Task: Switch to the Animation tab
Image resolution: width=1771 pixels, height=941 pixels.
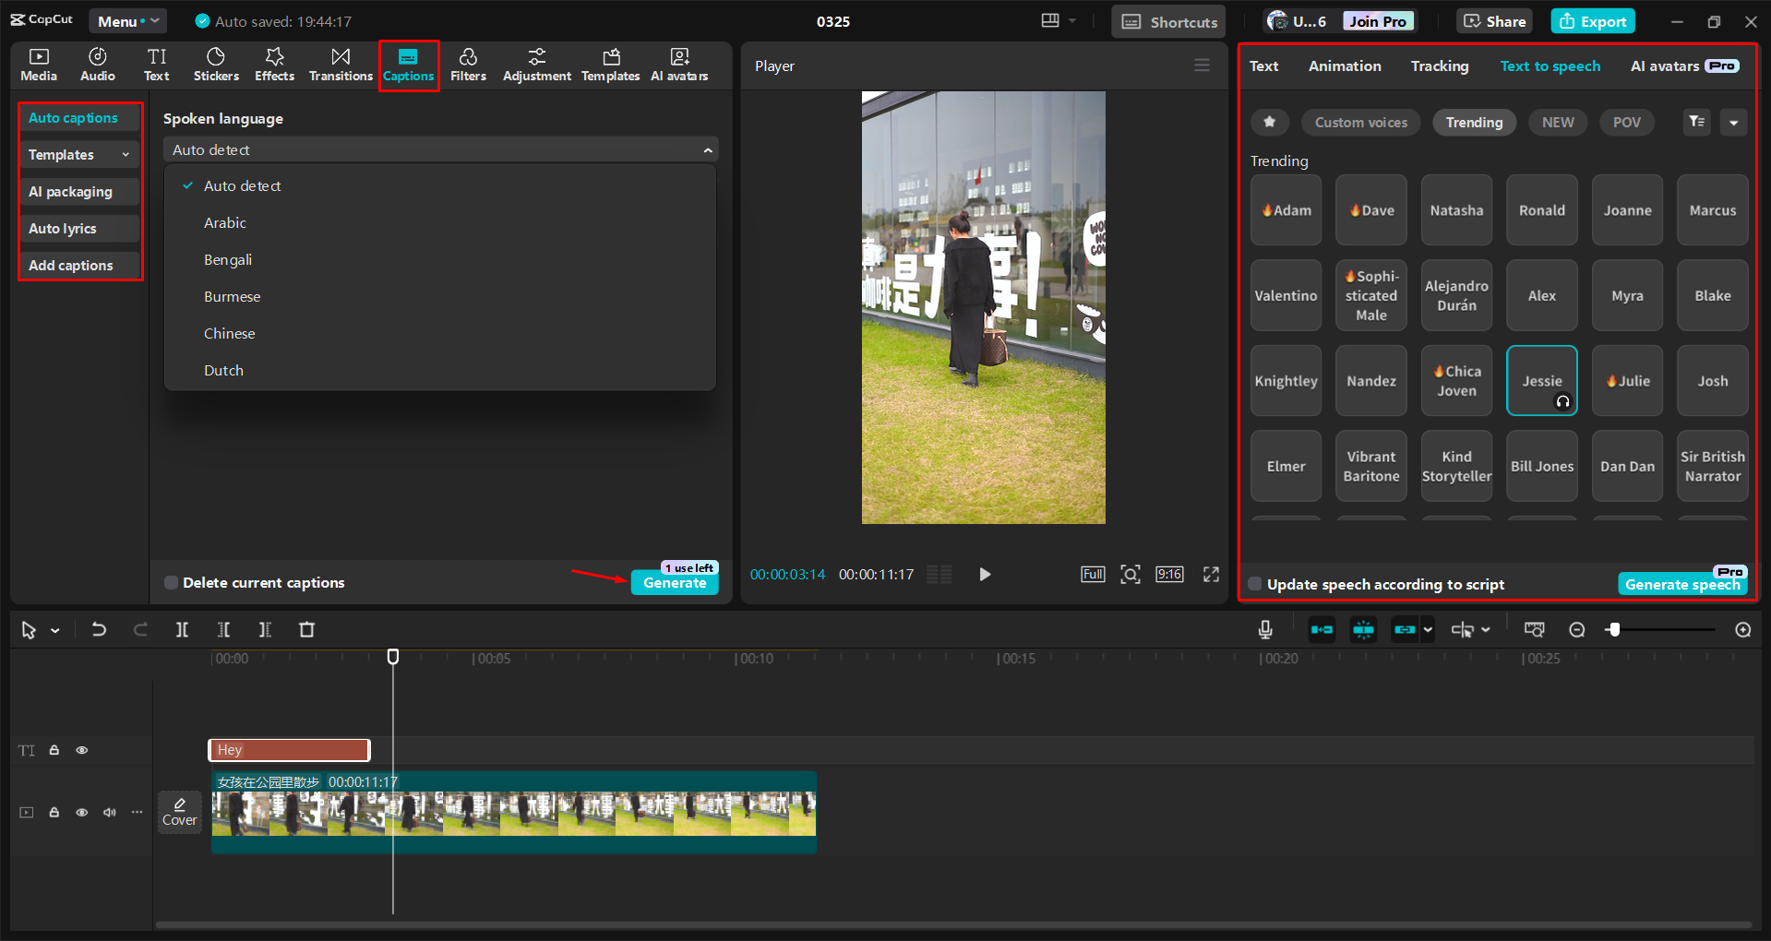Action: click(x=1344, y=66)
